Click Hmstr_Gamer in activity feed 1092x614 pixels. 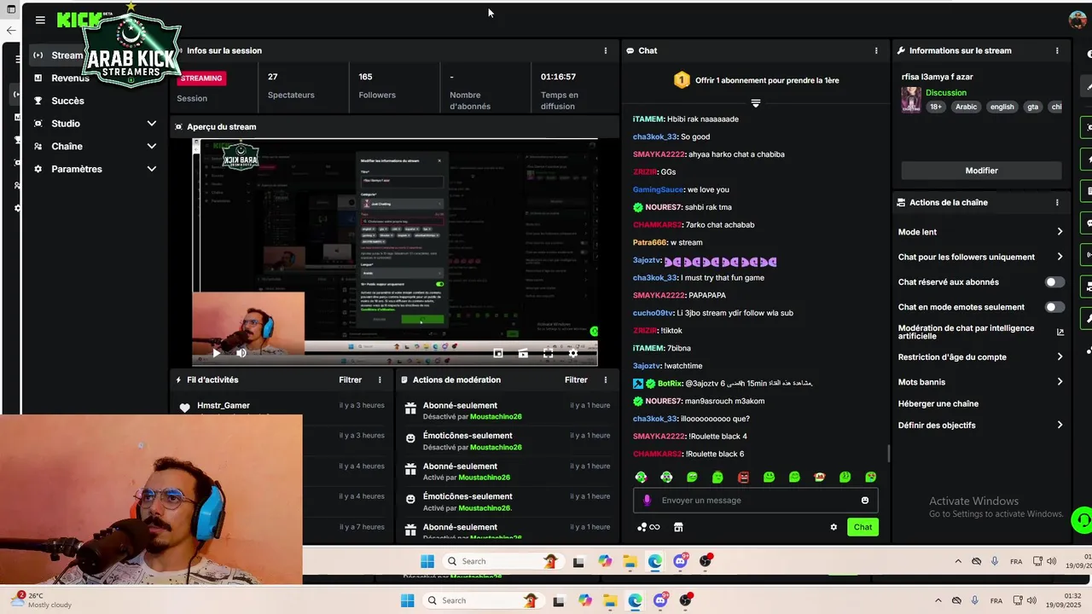(x=224, y=406)
